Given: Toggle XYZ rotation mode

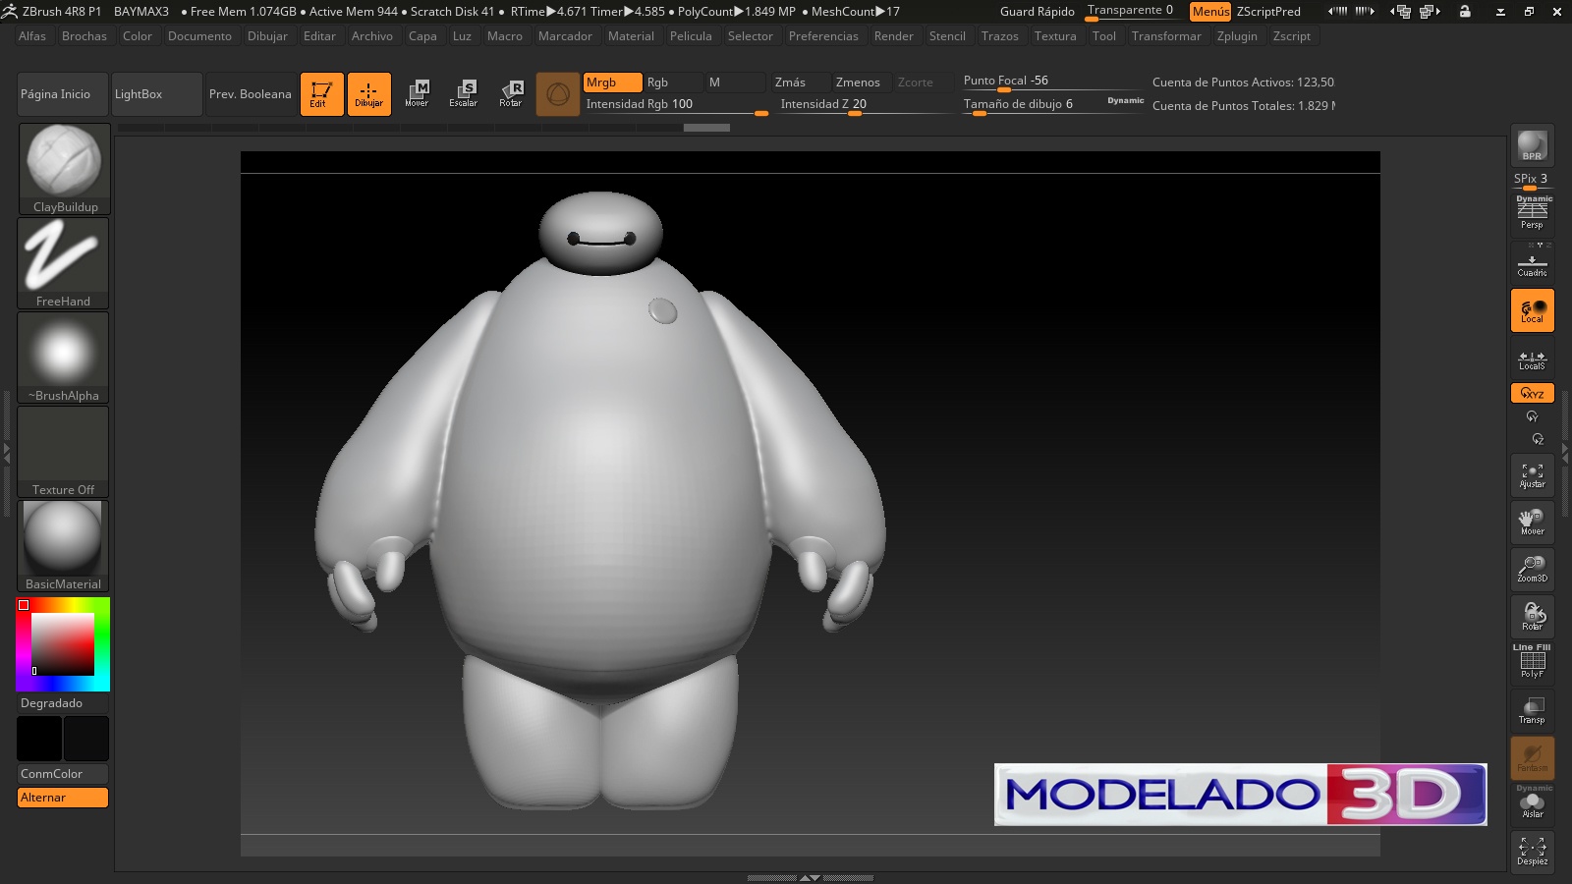Looking at the screenshot, I should click(1532, 393).
